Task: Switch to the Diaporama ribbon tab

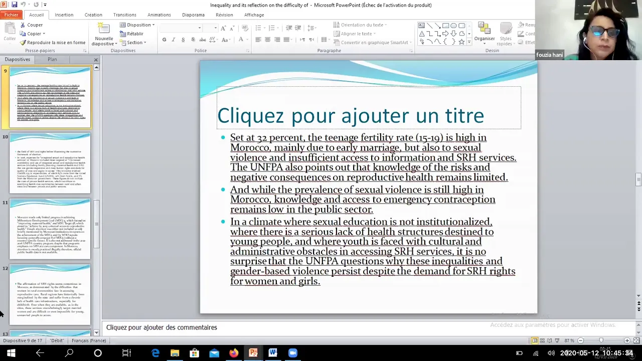Action: click(x=193, y=15)
